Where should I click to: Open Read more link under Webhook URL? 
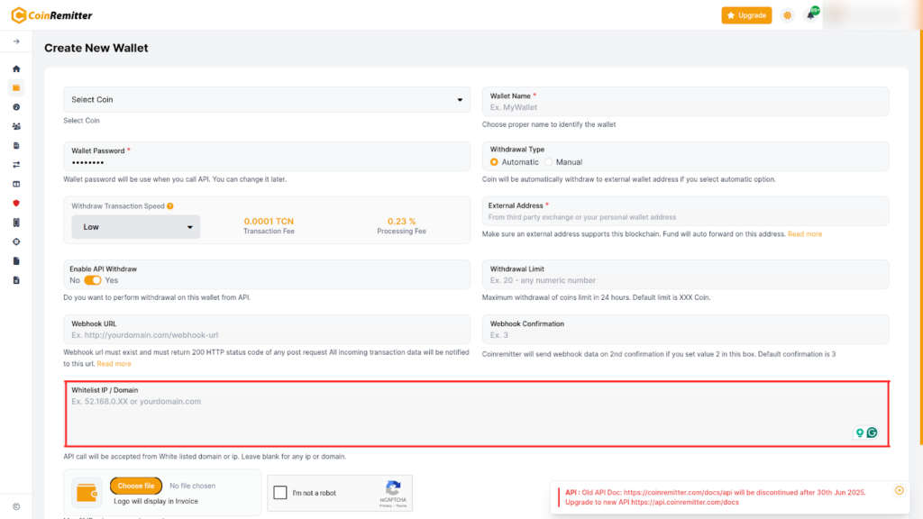114,364
